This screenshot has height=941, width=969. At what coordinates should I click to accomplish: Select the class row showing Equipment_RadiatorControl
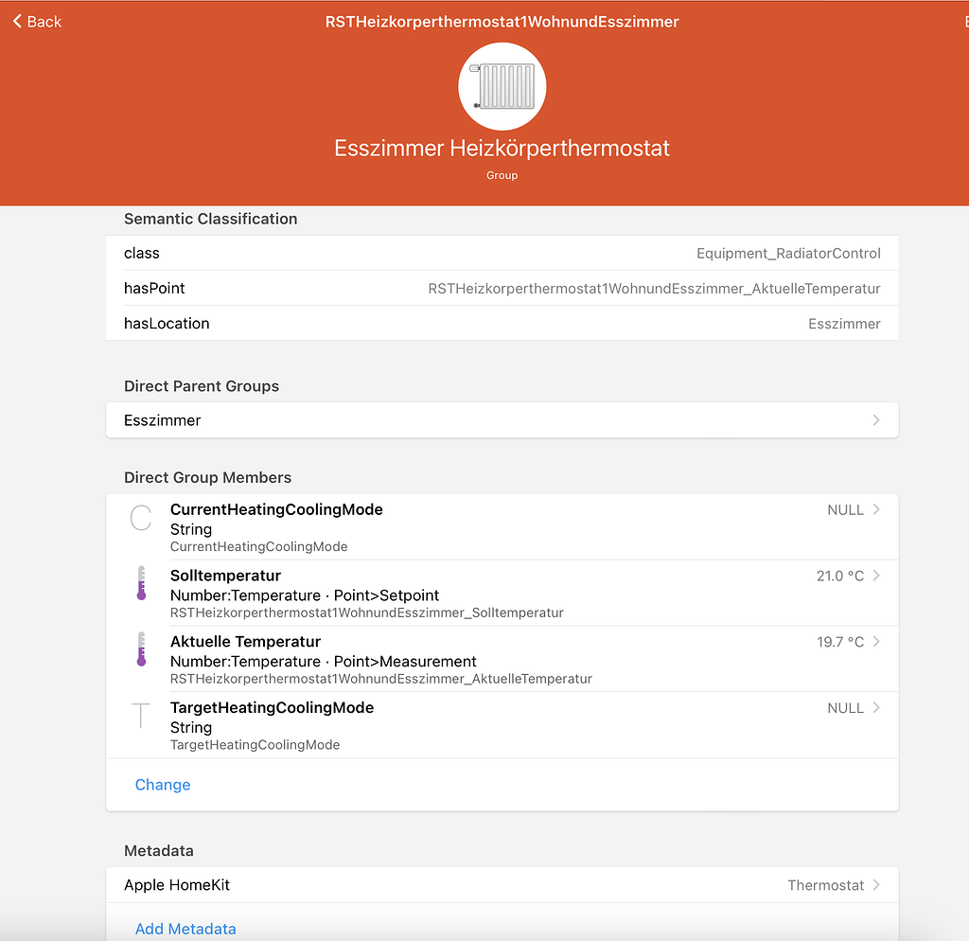coord(502,253)
